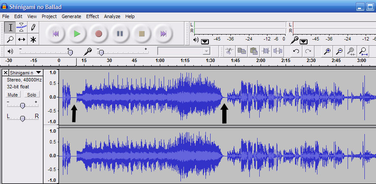The width and height of the screenshot is (376, 184).
Task: Pause playback with Pause button
Action: (120, 34)
